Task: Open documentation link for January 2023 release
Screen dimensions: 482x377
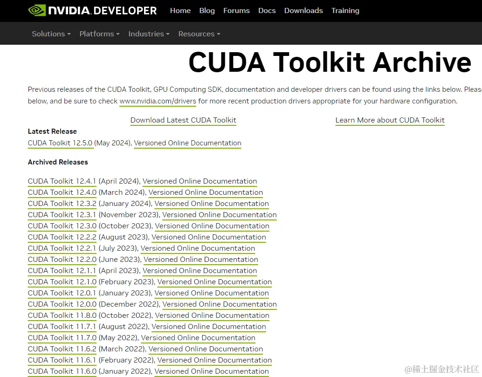Action: [x=212, y=293]
